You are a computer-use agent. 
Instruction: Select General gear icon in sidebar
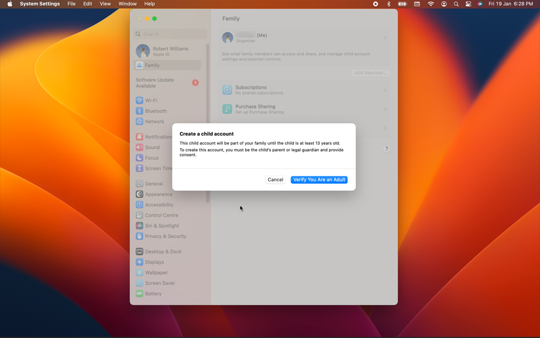(139, 184)
